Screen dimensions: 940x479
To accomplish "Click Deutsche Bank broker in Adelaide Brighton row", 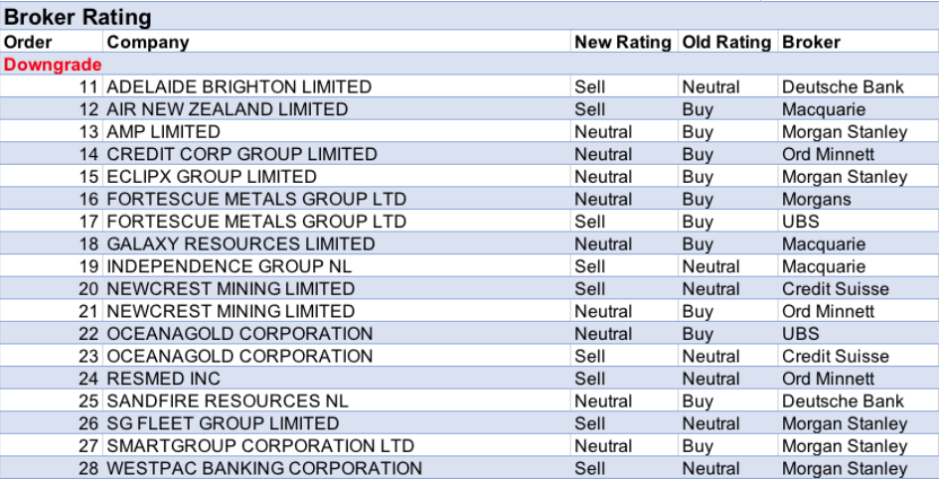I will pyautogui.click(x=843, y=87).
